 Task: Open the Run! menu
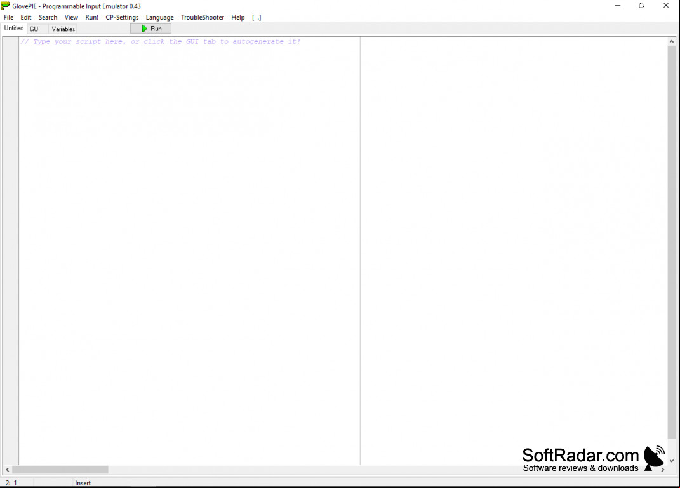91,17
